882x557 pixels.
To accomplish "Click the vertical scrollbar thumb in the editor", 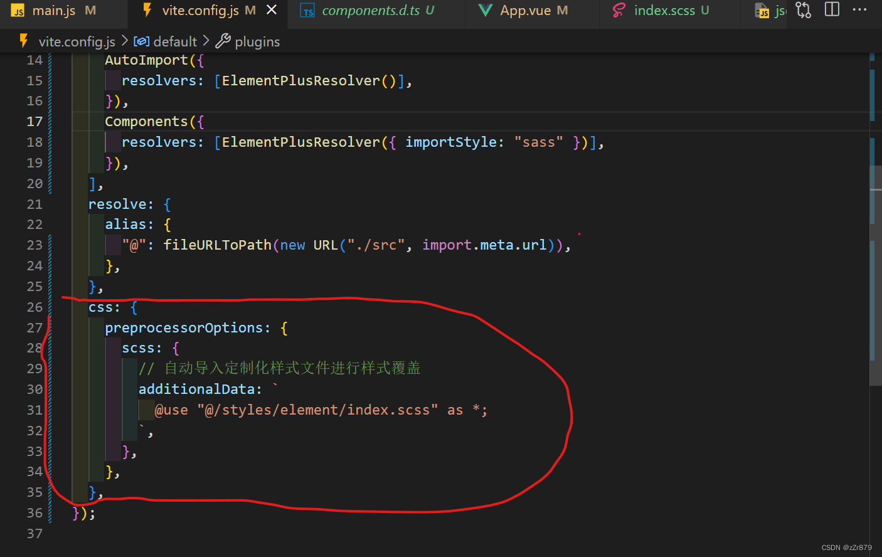I will pos(876,275).
